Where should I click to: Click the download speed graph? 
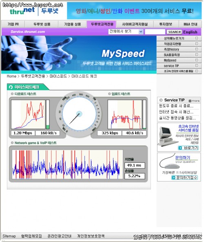tap(28, 114)
